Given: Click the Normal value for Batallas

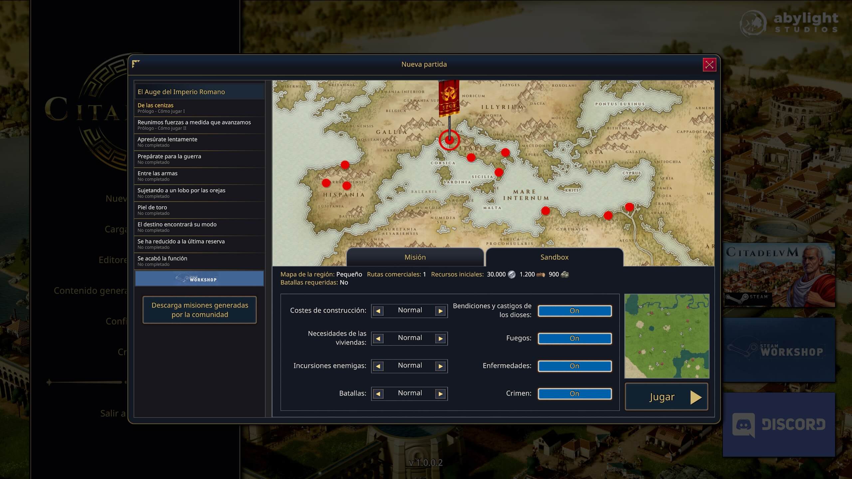Looking at the screenshot, I should [410, 393].
